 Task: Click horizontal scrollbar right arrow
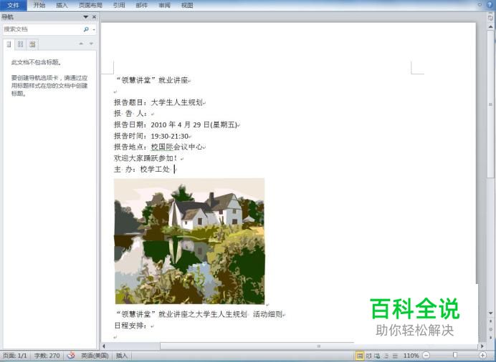tap(482, 346)
